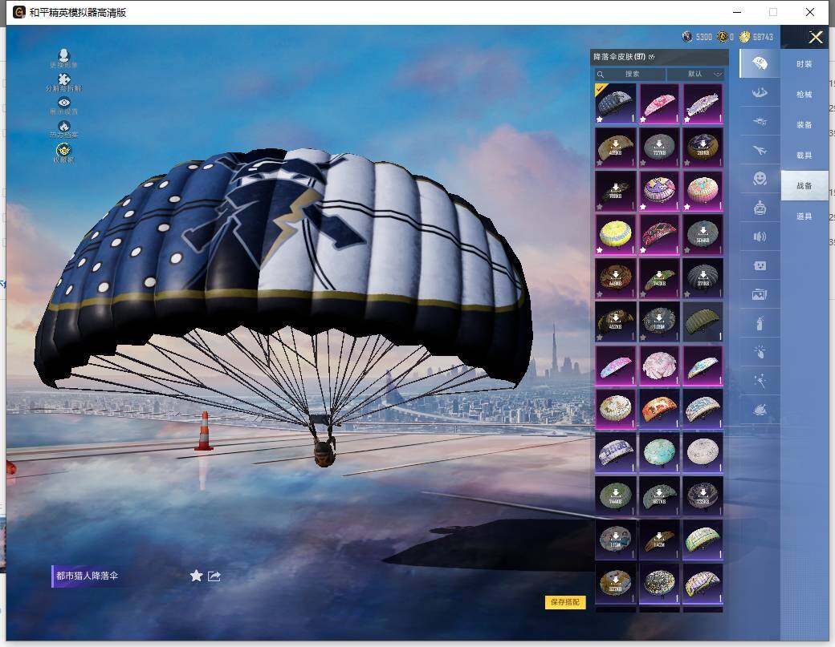Switch to the 枪械 tab
This screenshot has height=647, width=835.
(x=804, y=94)
